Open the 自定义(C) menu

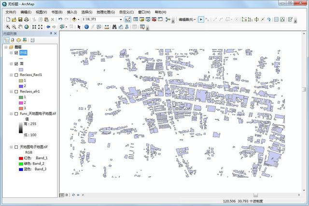coord(126,12)
